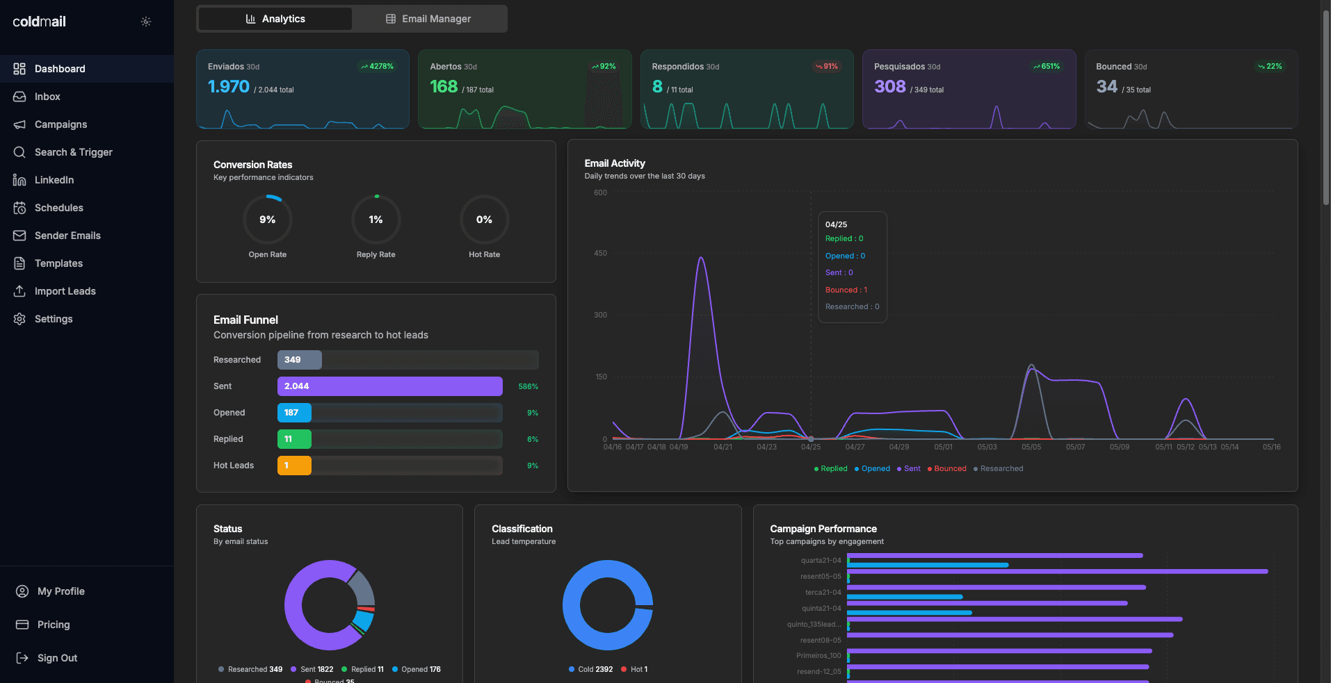Select the Analytics tab

[275, 19]
